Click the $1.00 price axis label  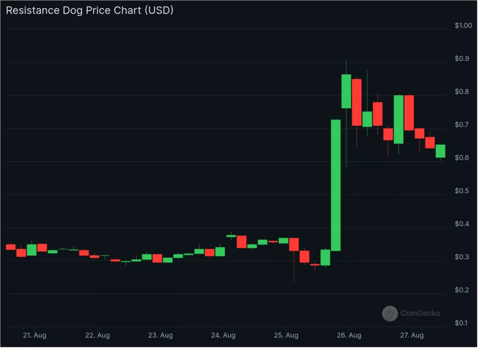point(463,26)
